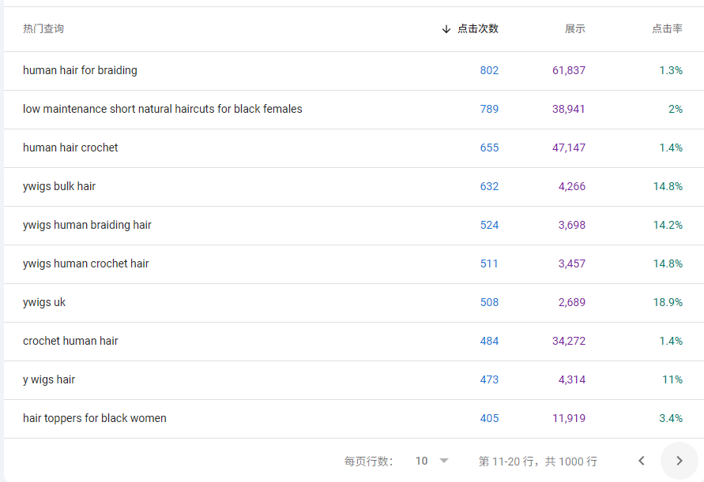Select the rows per page value 10

tap(422, 461)
